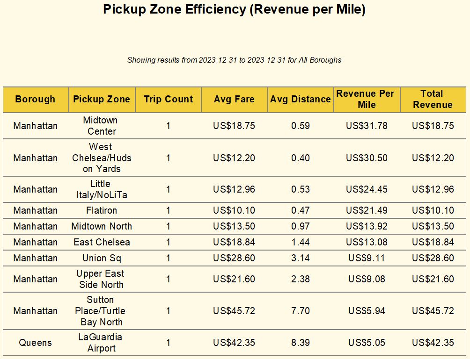Click the Trip Count column header
470x359 pixels.
[x=168, y=99]
